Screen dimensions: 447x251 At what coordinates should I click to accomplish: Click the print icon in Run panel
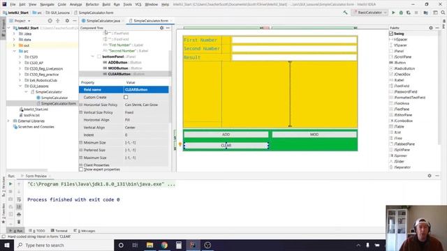coord(19,214)
